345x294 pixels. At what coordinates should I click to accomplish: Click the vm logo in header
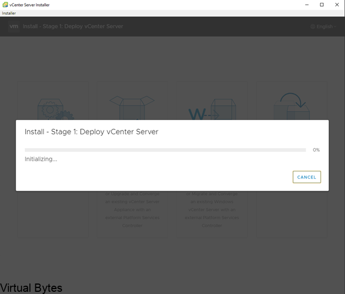[14, 27]
